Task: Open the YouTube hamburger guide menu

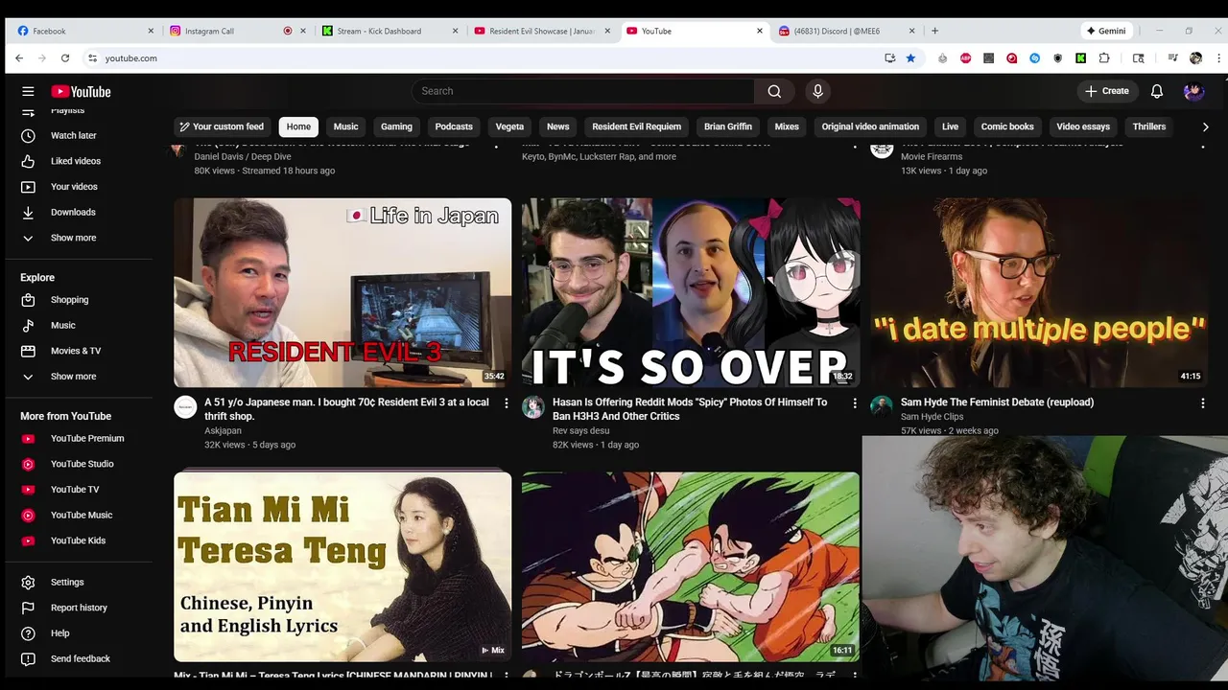Action: pyautogui.click(x=28, y=91)
